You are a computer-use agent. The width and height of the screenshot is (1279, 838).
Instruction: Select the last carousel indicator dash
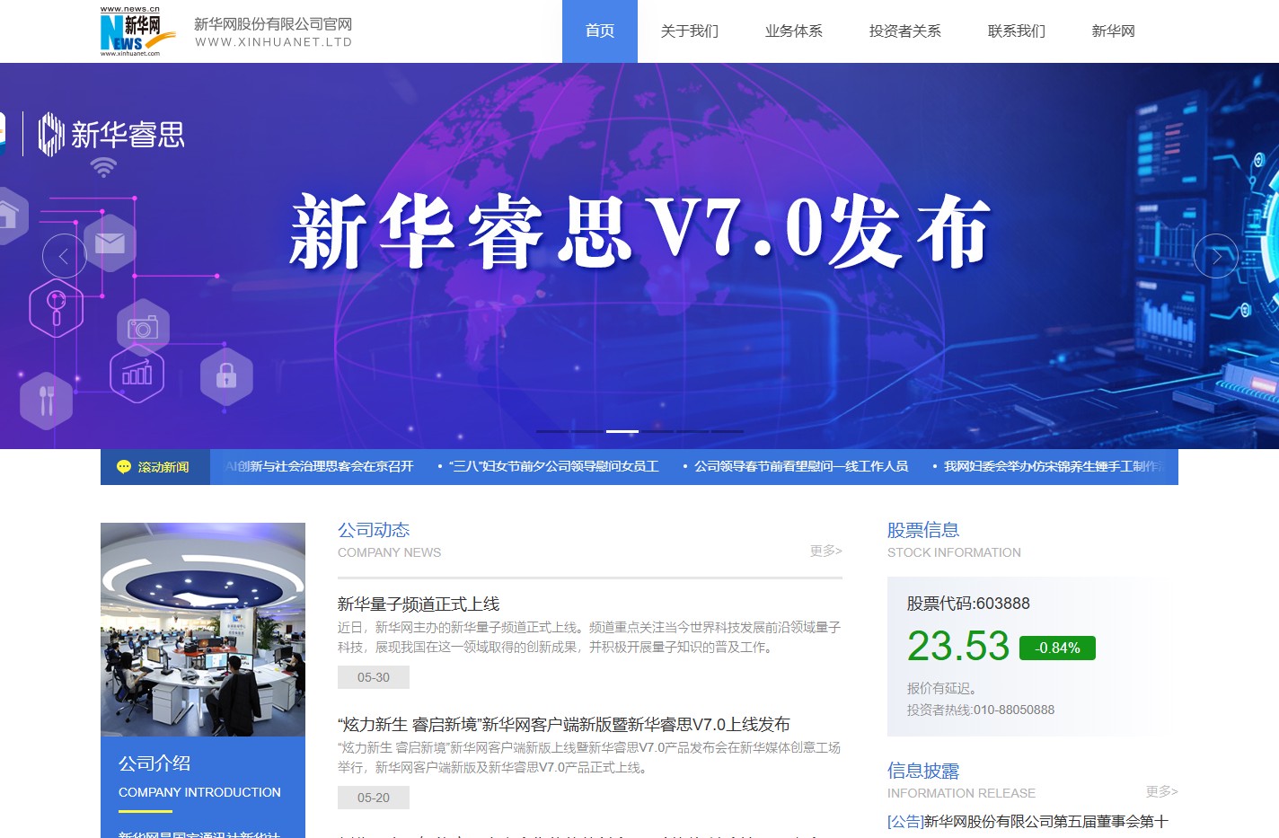tap(728, 431)
